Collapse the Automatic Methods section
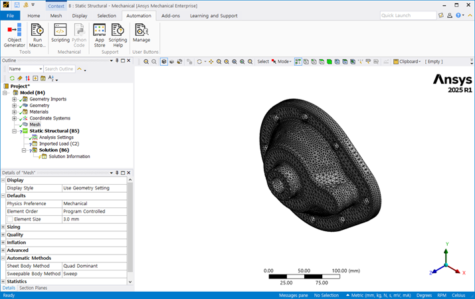475x299 pixels. [x=3, y=258]
